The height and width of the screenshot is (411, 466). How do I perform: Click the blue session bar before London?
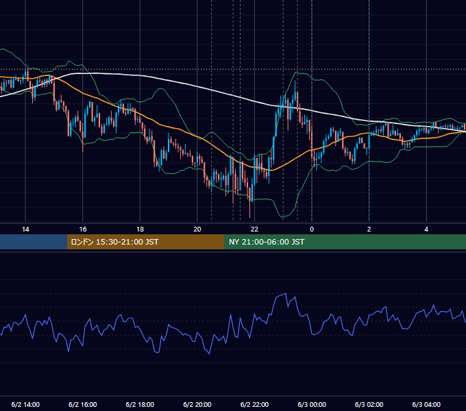click(34, 242)
